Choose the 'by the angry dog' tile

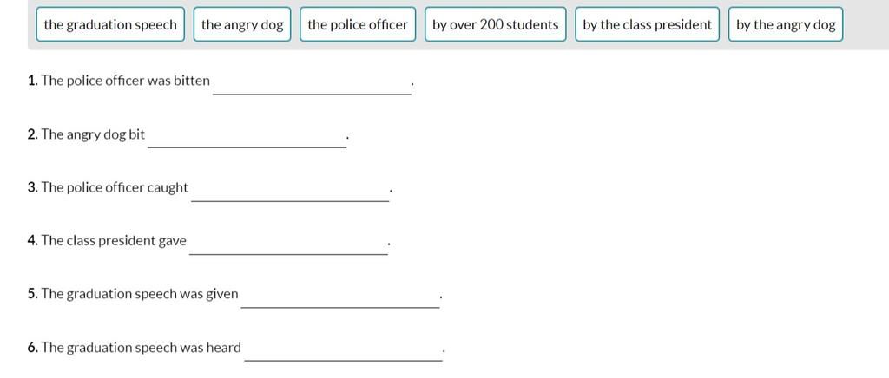tap(786, 24)
